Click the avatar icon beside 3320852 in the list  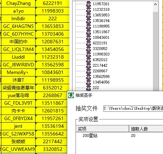tap(88, 49)
